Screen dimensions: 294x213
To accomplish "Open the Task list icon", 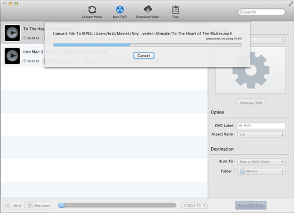I will pos(175,12).
